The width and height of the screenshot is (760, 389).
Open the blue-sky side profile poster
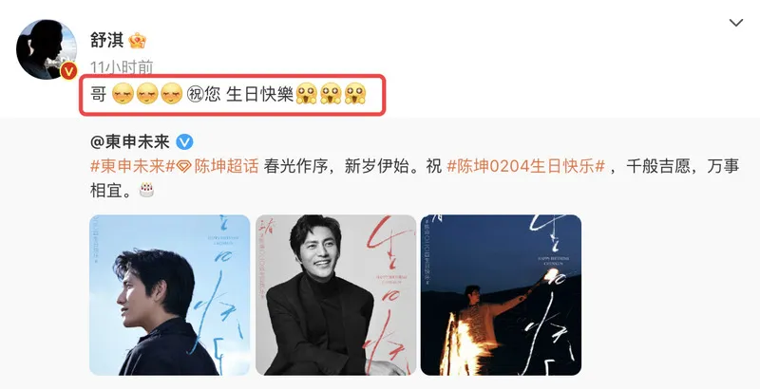coord(170,295)
